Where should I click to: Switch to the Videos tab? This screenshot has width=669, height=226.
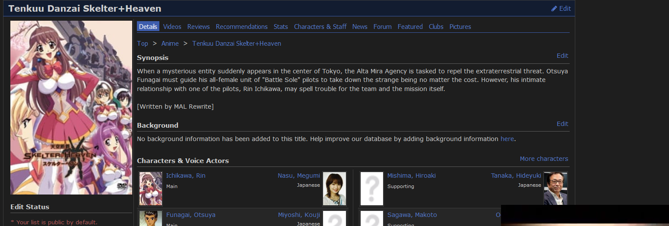pos(172,27)
